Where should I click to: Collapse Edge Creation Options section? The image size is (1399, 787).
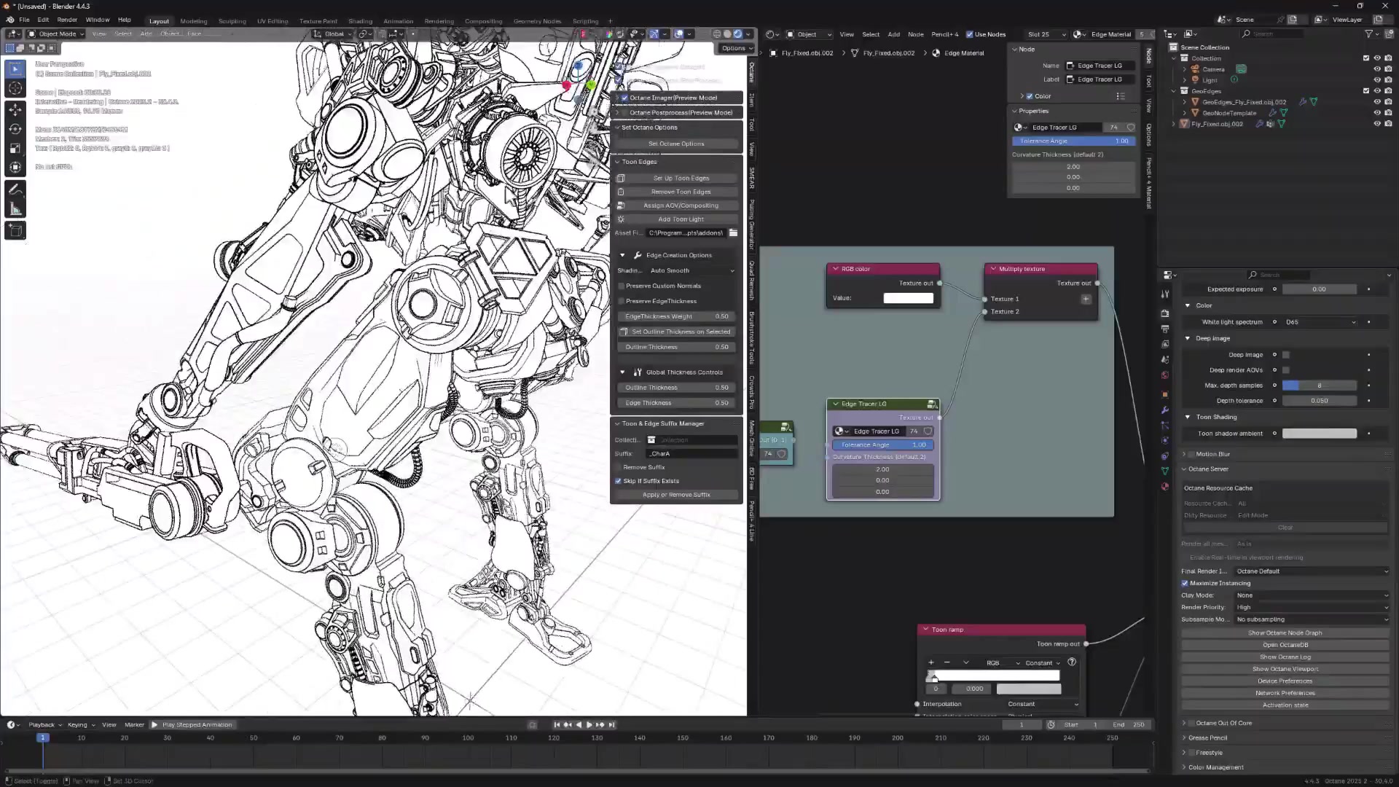pyautogui.click(x=622, y=255)
